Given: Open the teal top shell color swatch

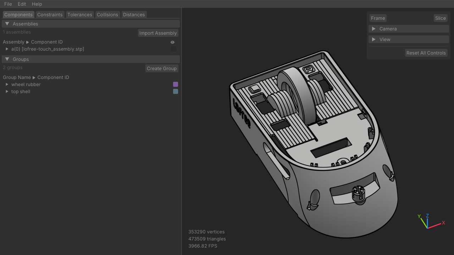Looking at the screenshot, I should click(x=175, y=91).
